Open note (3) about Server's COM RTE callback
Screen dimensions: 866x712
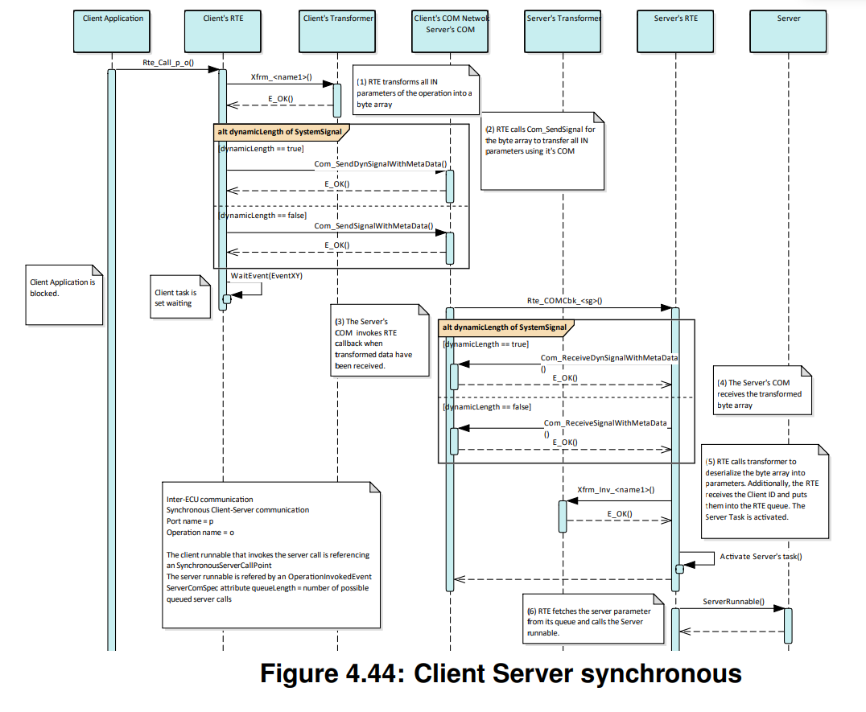pos(379,340)
